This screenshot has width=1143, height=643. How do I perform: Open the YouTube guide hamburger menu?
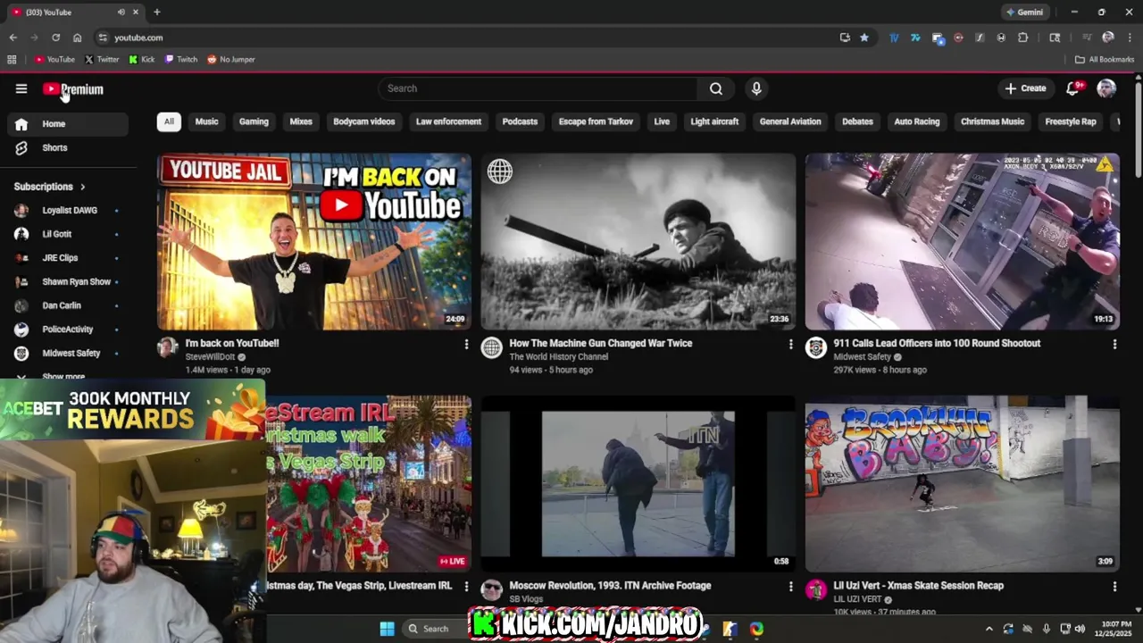pyautogui.click(x=21, y=88)
